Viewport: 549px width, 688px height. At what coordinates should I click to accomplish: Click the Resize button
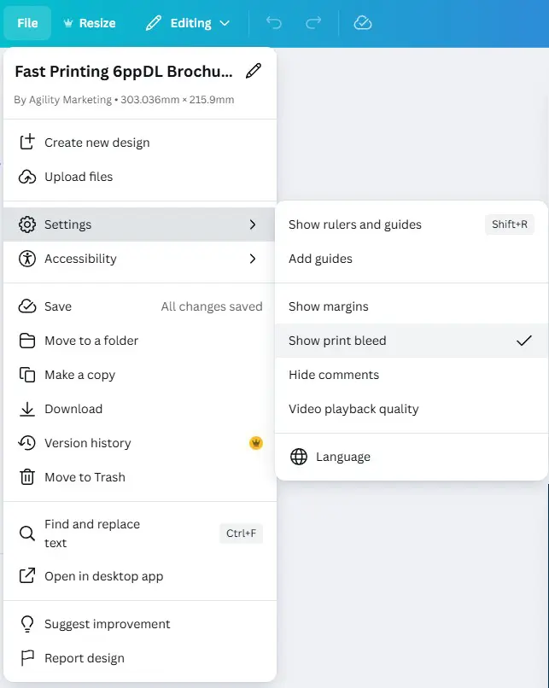pyautogui.click(x=90, y=23)
